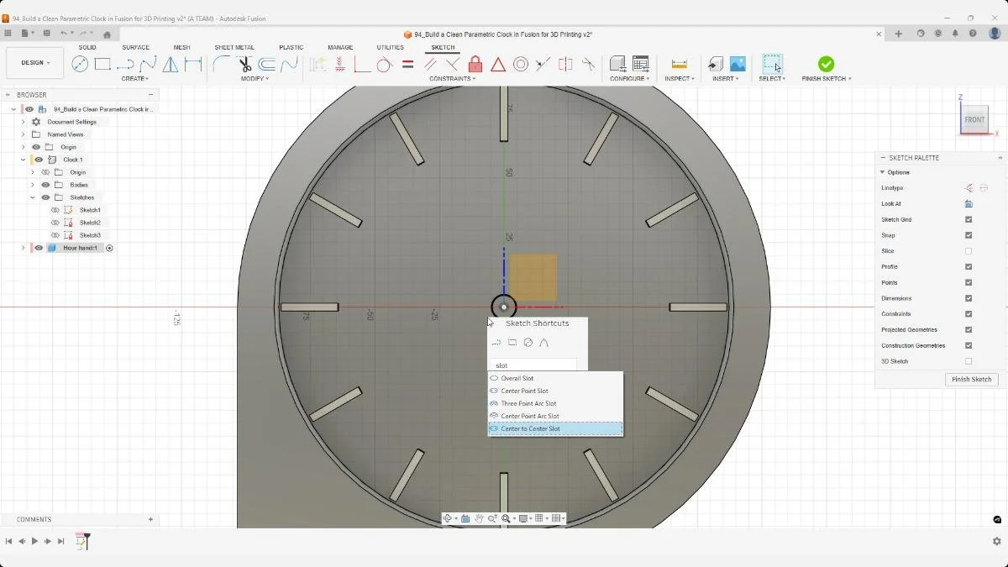
Task: Disable the Dimensions checkbox in Sketch Palette
Action: [969, 298]
